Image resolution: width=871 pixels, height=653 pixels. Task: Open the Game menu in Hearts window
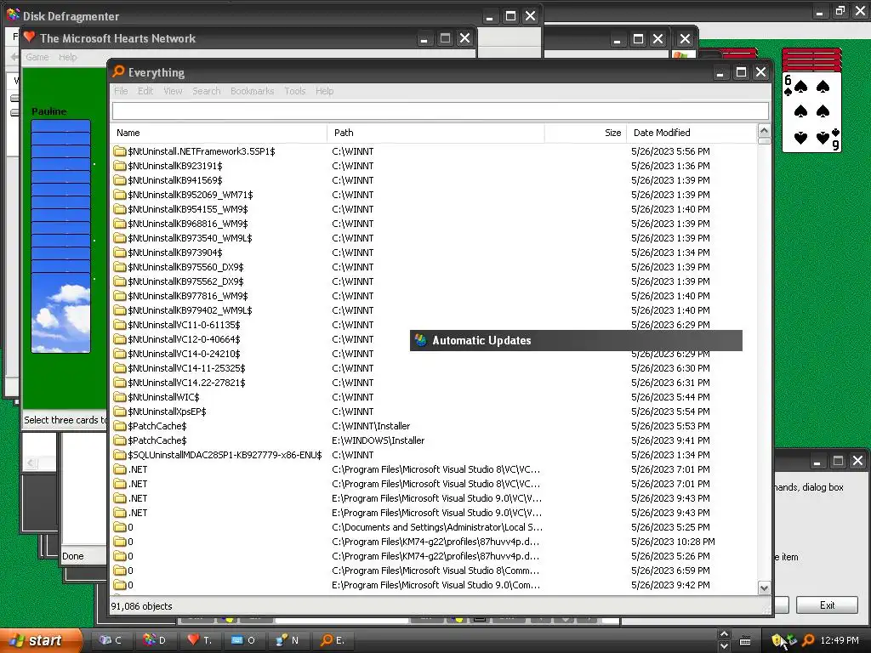coord(37,57)
